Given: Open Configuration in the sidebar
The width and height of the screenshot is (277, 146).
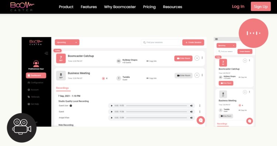Looking at the screenshot, I should (x=35, y=83).
